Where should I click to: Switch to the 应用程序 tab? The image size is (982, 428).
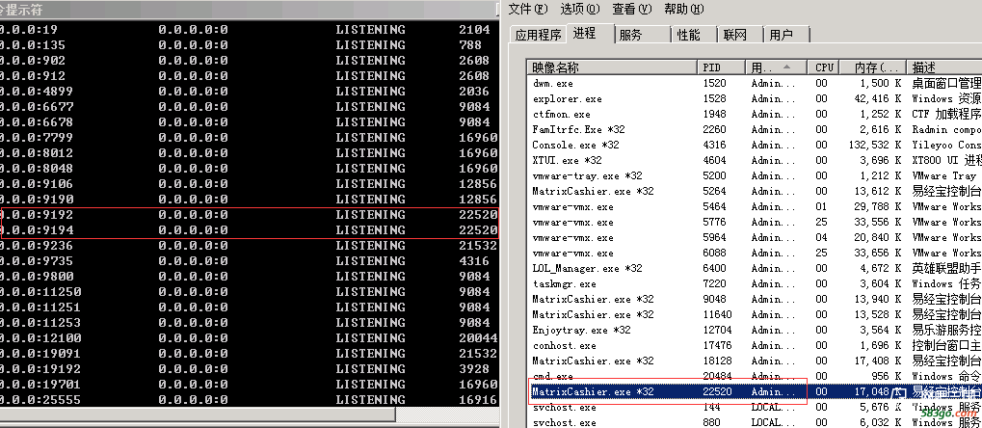(538, 35)
